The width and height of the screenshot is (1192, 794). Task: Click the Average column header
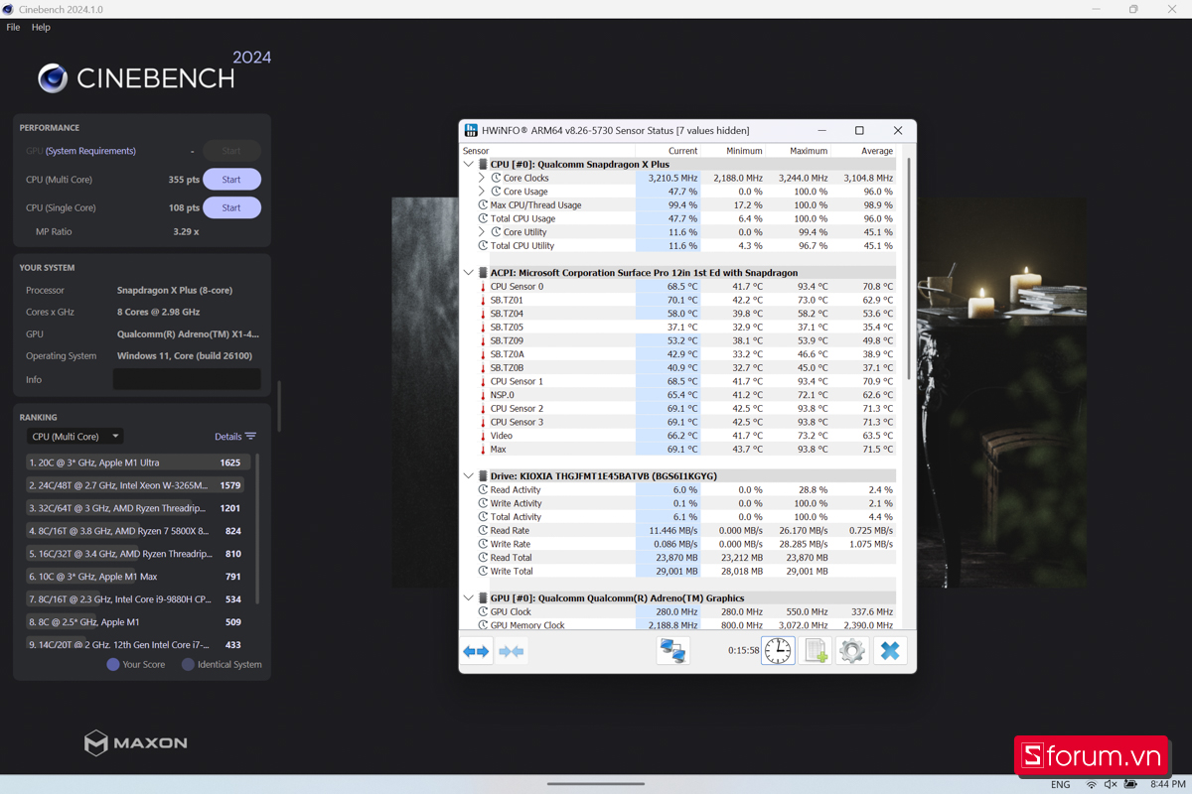863,151
